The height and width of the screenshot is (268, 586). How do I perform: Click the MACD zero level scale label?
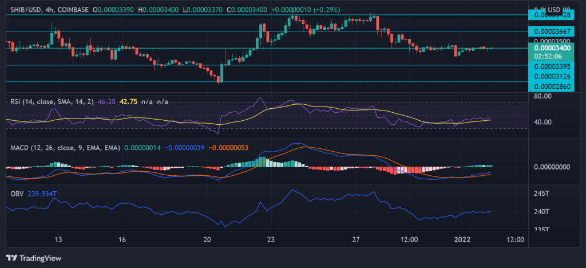551,167
